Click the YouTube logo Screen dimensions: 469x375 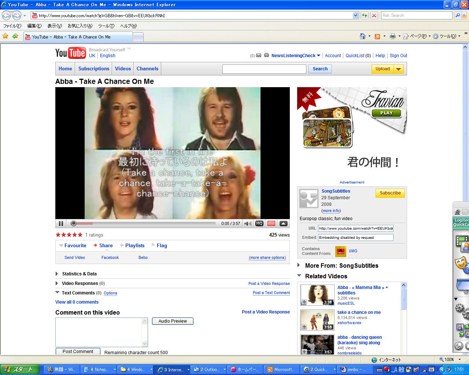(70, 53)
